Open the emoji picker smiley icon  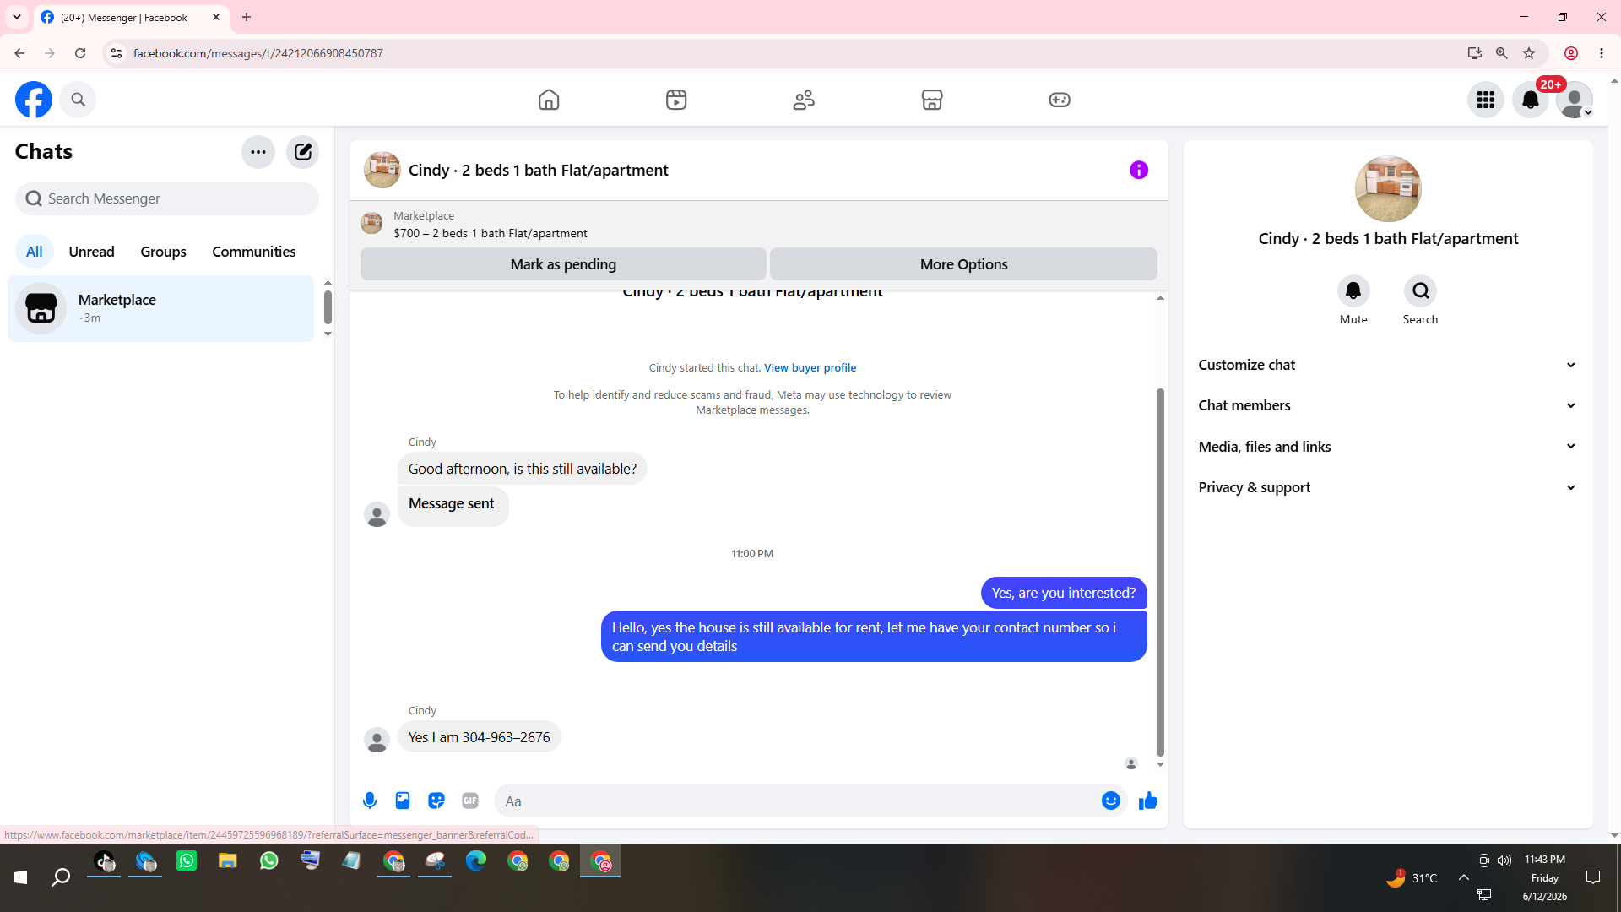pyautogui.click(x=1111, y=801)
